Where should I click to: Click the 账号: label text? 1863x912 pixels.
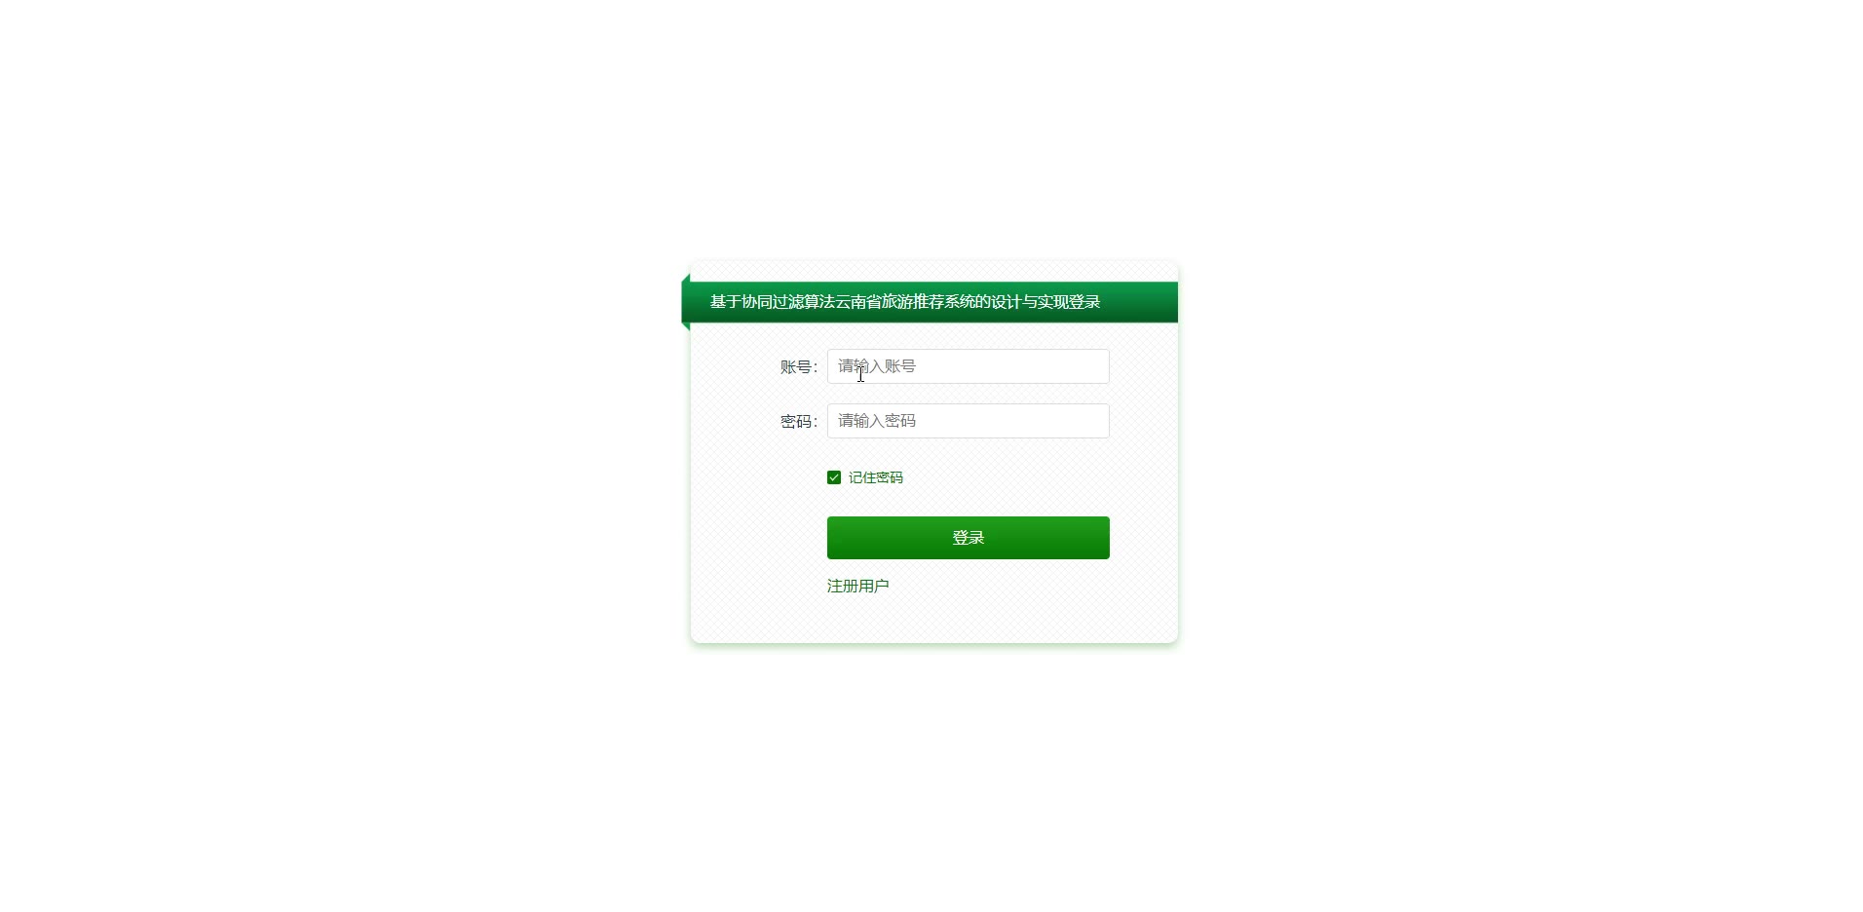point(798,367)
